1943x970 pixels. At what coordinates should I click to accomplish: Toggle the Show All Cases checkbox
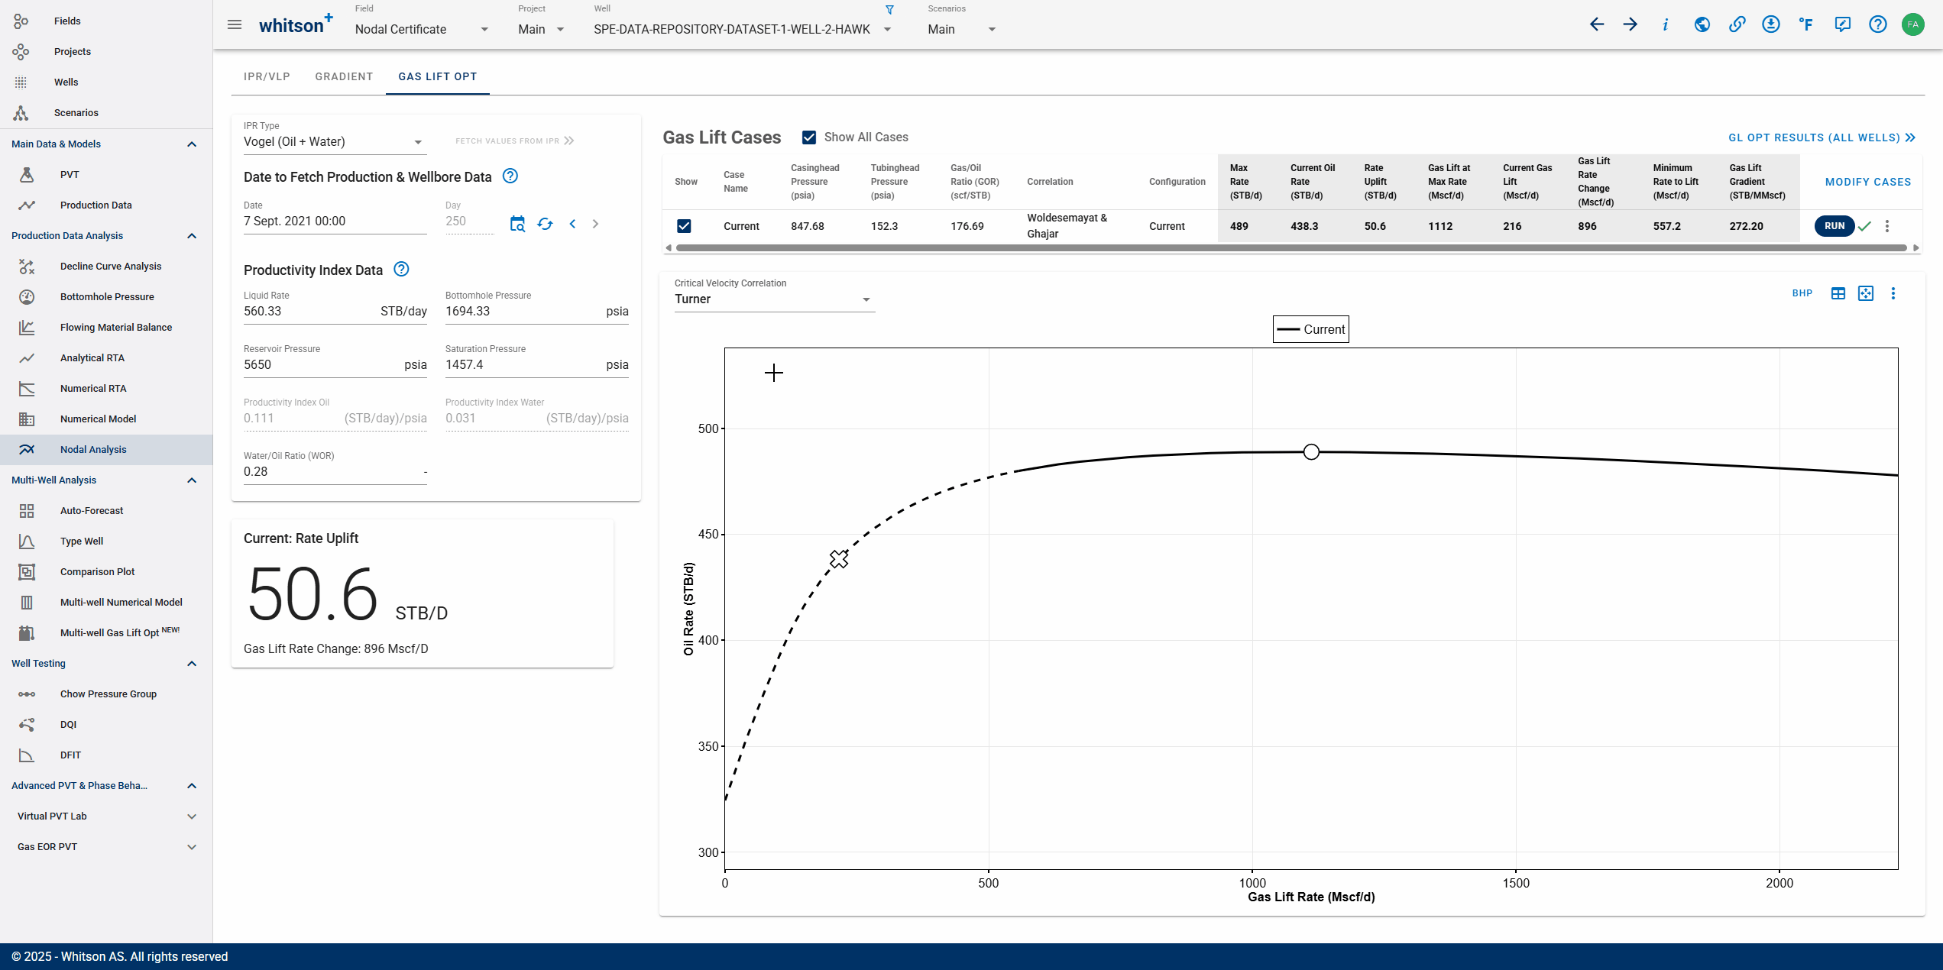click(809, 137)
